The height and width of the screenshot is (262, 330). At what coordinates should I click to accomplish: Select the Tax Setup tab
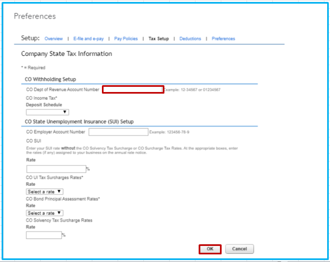pos(159,39)
